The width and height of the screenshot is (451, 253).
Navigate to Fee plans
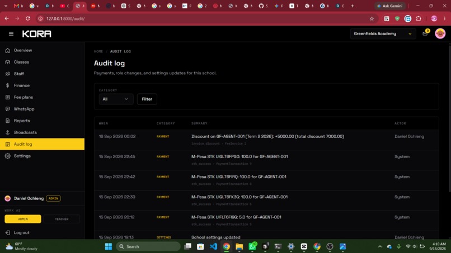(24, 97)
